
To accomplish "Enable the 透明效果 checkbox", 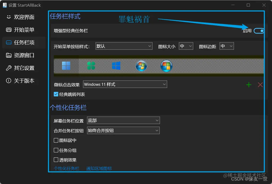I will (x=56, y=160).
